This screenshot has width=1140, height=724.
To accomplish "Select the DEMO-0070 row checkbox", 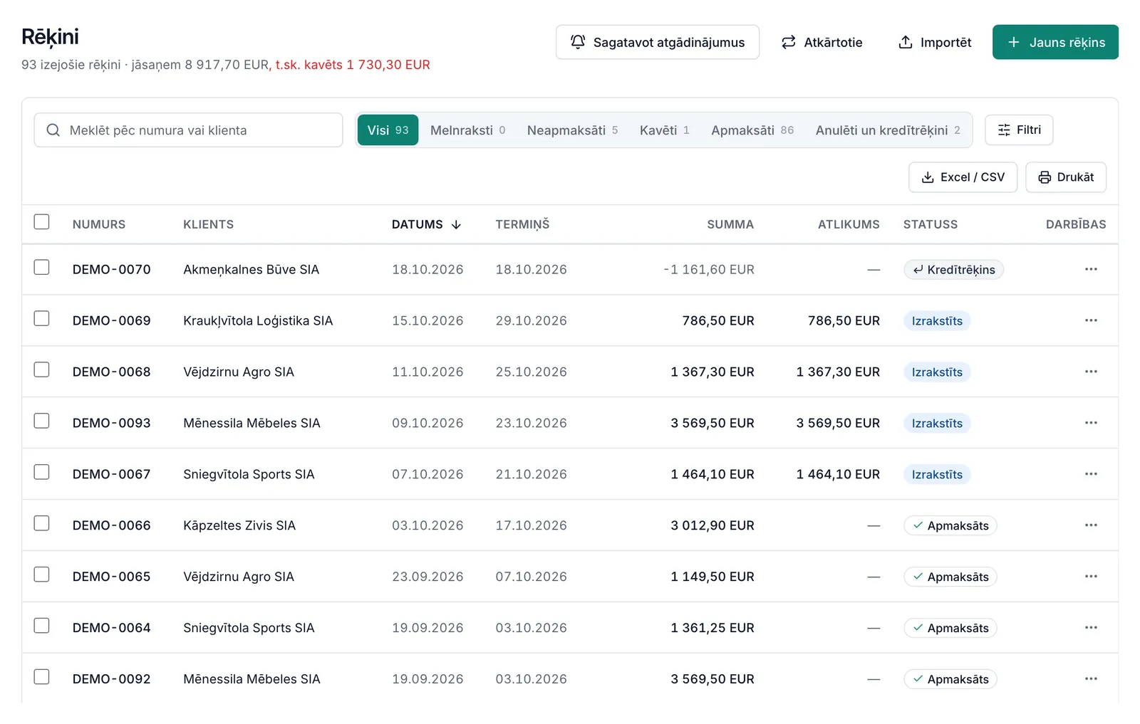I will point(42,267).
